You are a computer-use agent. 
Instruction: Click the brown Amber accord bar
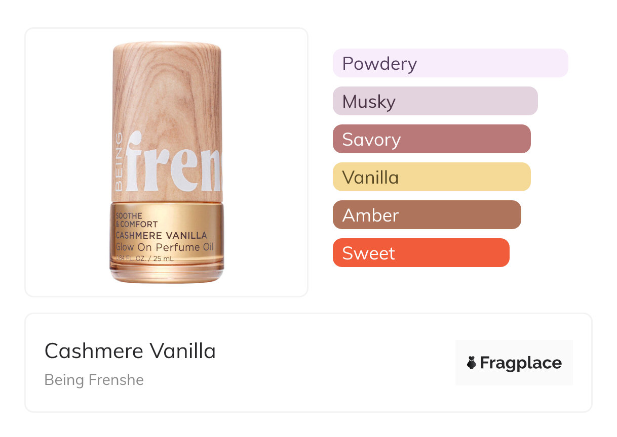tap(427, 215)
